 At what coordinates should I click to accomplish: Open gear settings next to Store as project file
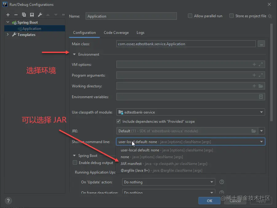tap(270, 16)
